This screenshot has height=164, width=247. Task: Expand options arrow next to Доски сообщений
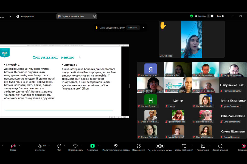[192, 146]
